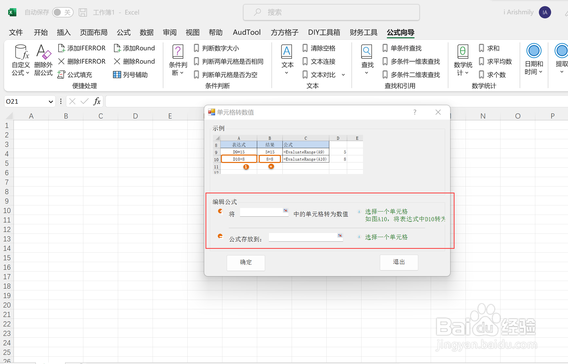This screenshot has height=364, width=568.
Task: Switch to the 插入 tab
Action: (64, 32)
